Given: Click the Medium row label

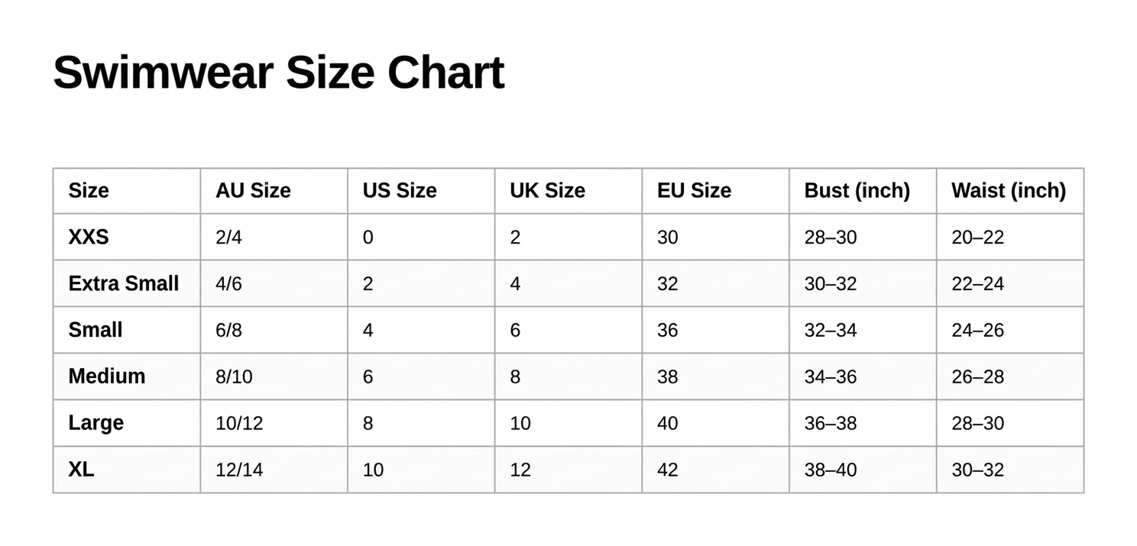Looking at the screenshot, I should point(107,376).
